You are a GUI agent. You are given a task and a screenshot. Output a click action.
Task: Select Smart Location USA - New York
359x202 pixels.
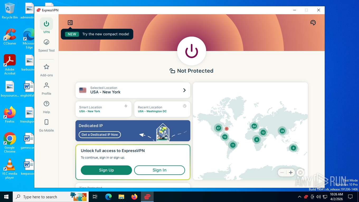[x=103, y=109]
